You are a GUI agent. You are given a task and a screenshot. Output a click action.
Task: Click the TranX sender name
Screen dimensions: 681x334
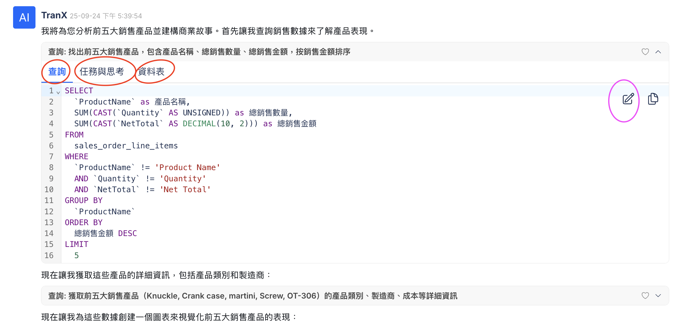pyautogui.click(x=54, y=15)
